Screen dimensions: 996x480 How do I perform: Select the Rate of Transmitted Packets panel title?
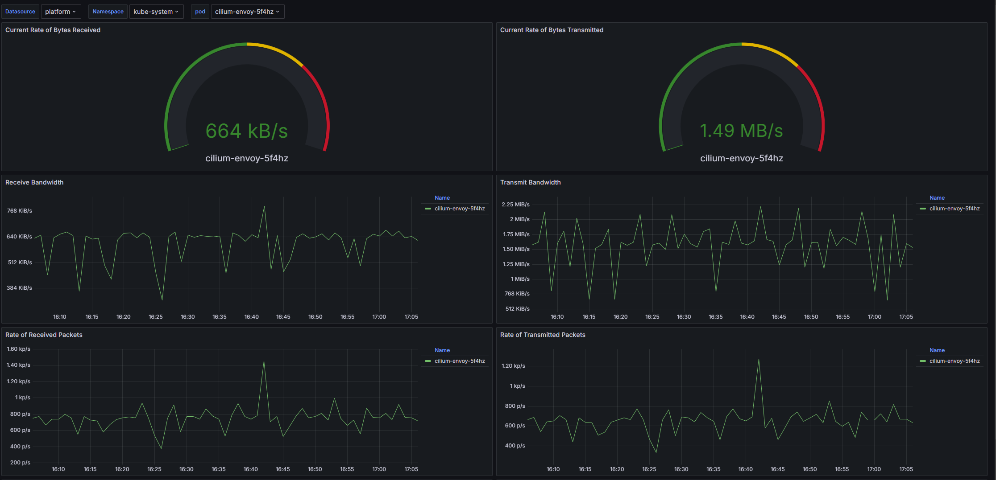point(543,335)
